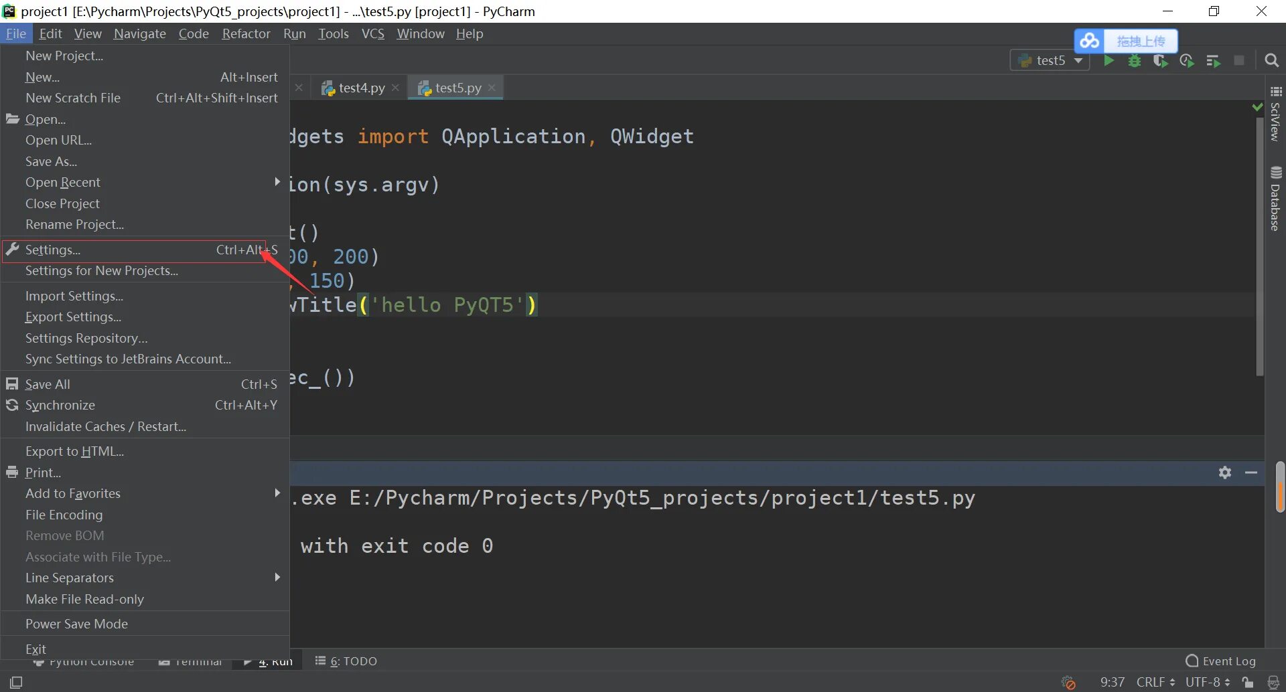1286x692 pixels.
Task: Expand the Add to Favorites submenu
Action: point(145,493)
